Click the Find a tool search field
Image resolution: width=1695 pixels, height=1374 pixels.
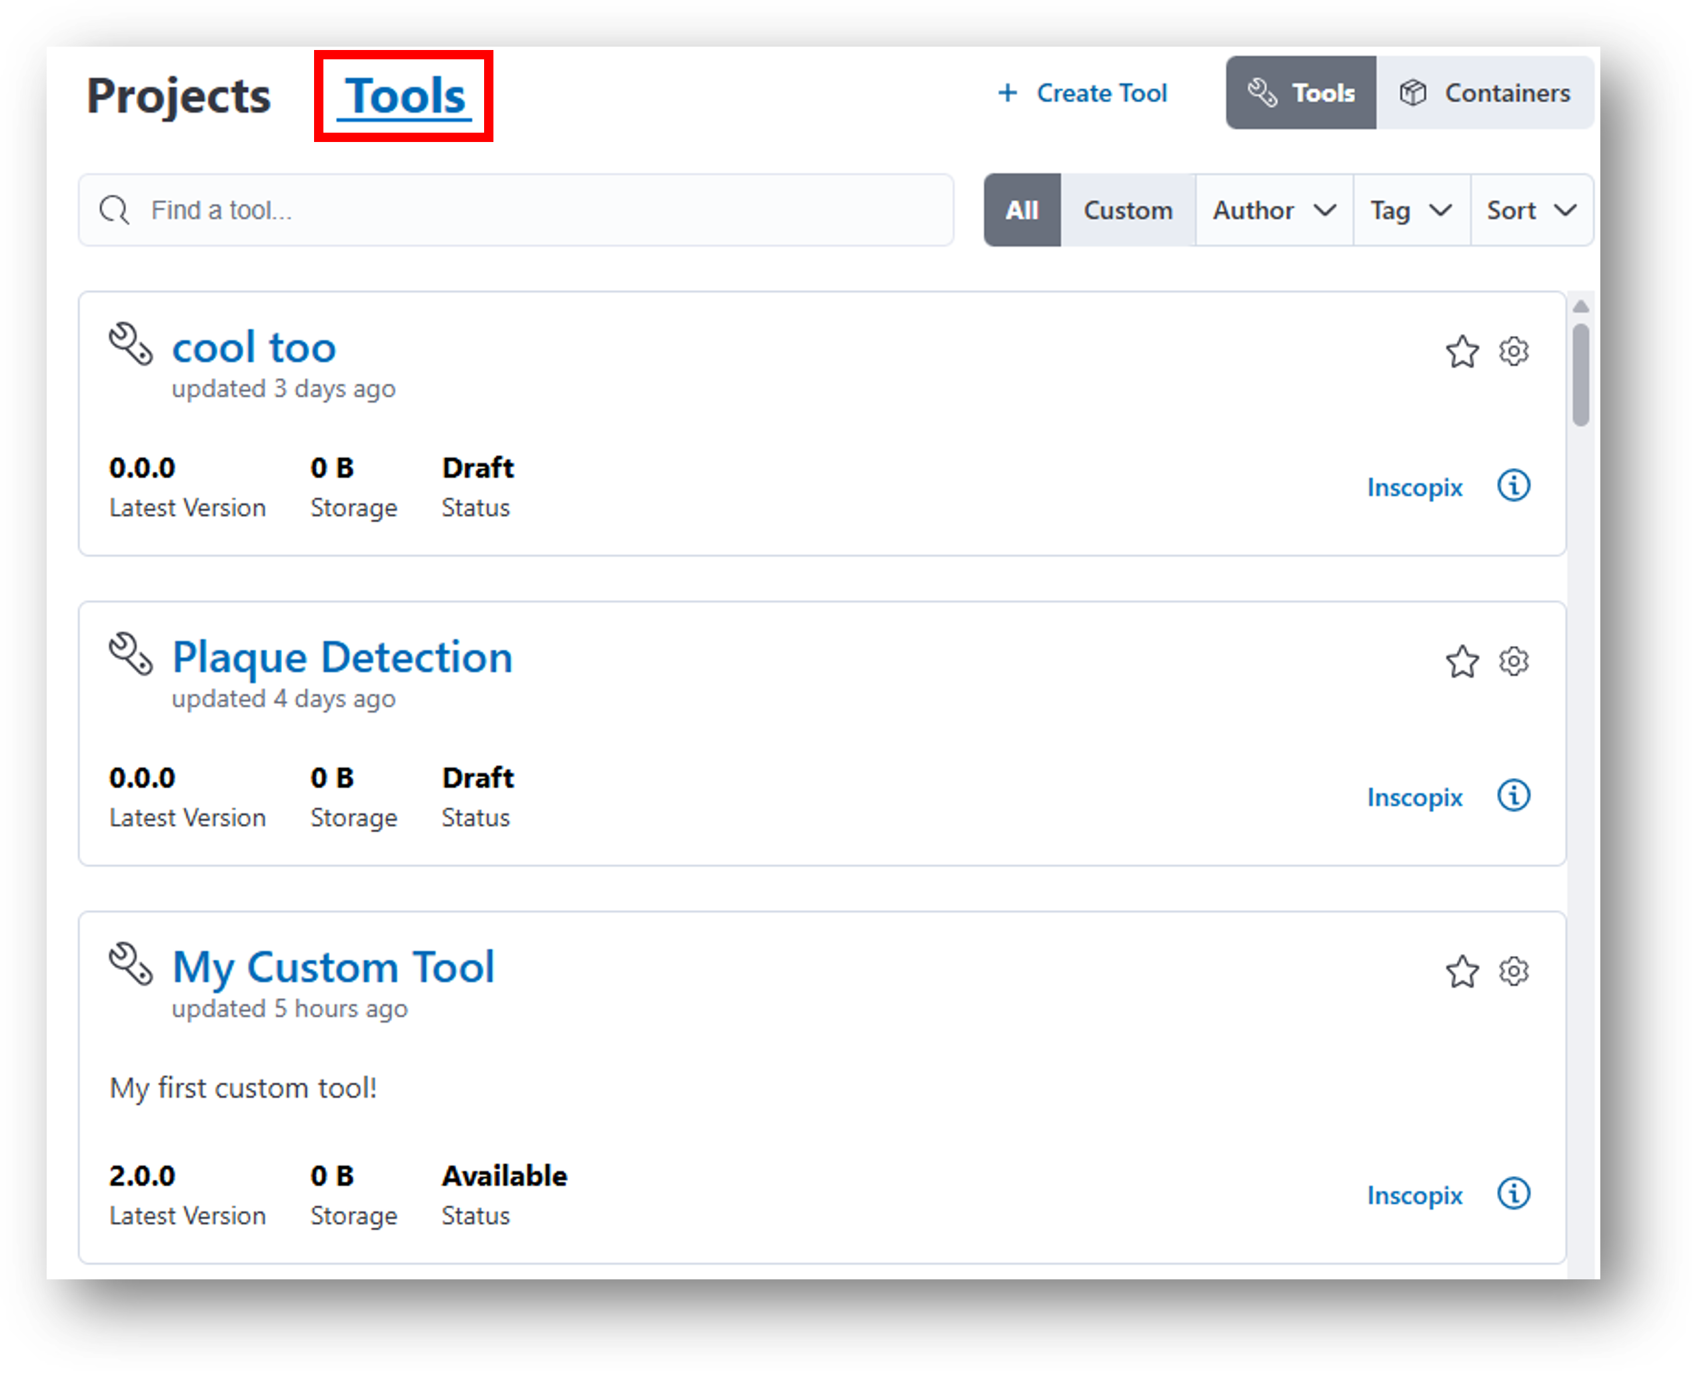pos(516,211)
